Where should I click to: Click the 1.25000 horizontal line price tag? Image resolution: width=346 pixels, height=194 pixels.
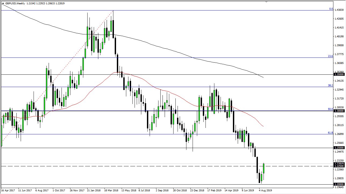(x=339, y=148)
